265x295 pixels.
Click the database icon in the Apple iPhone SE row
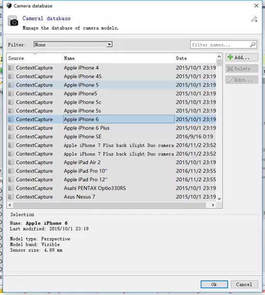point(11,136)
